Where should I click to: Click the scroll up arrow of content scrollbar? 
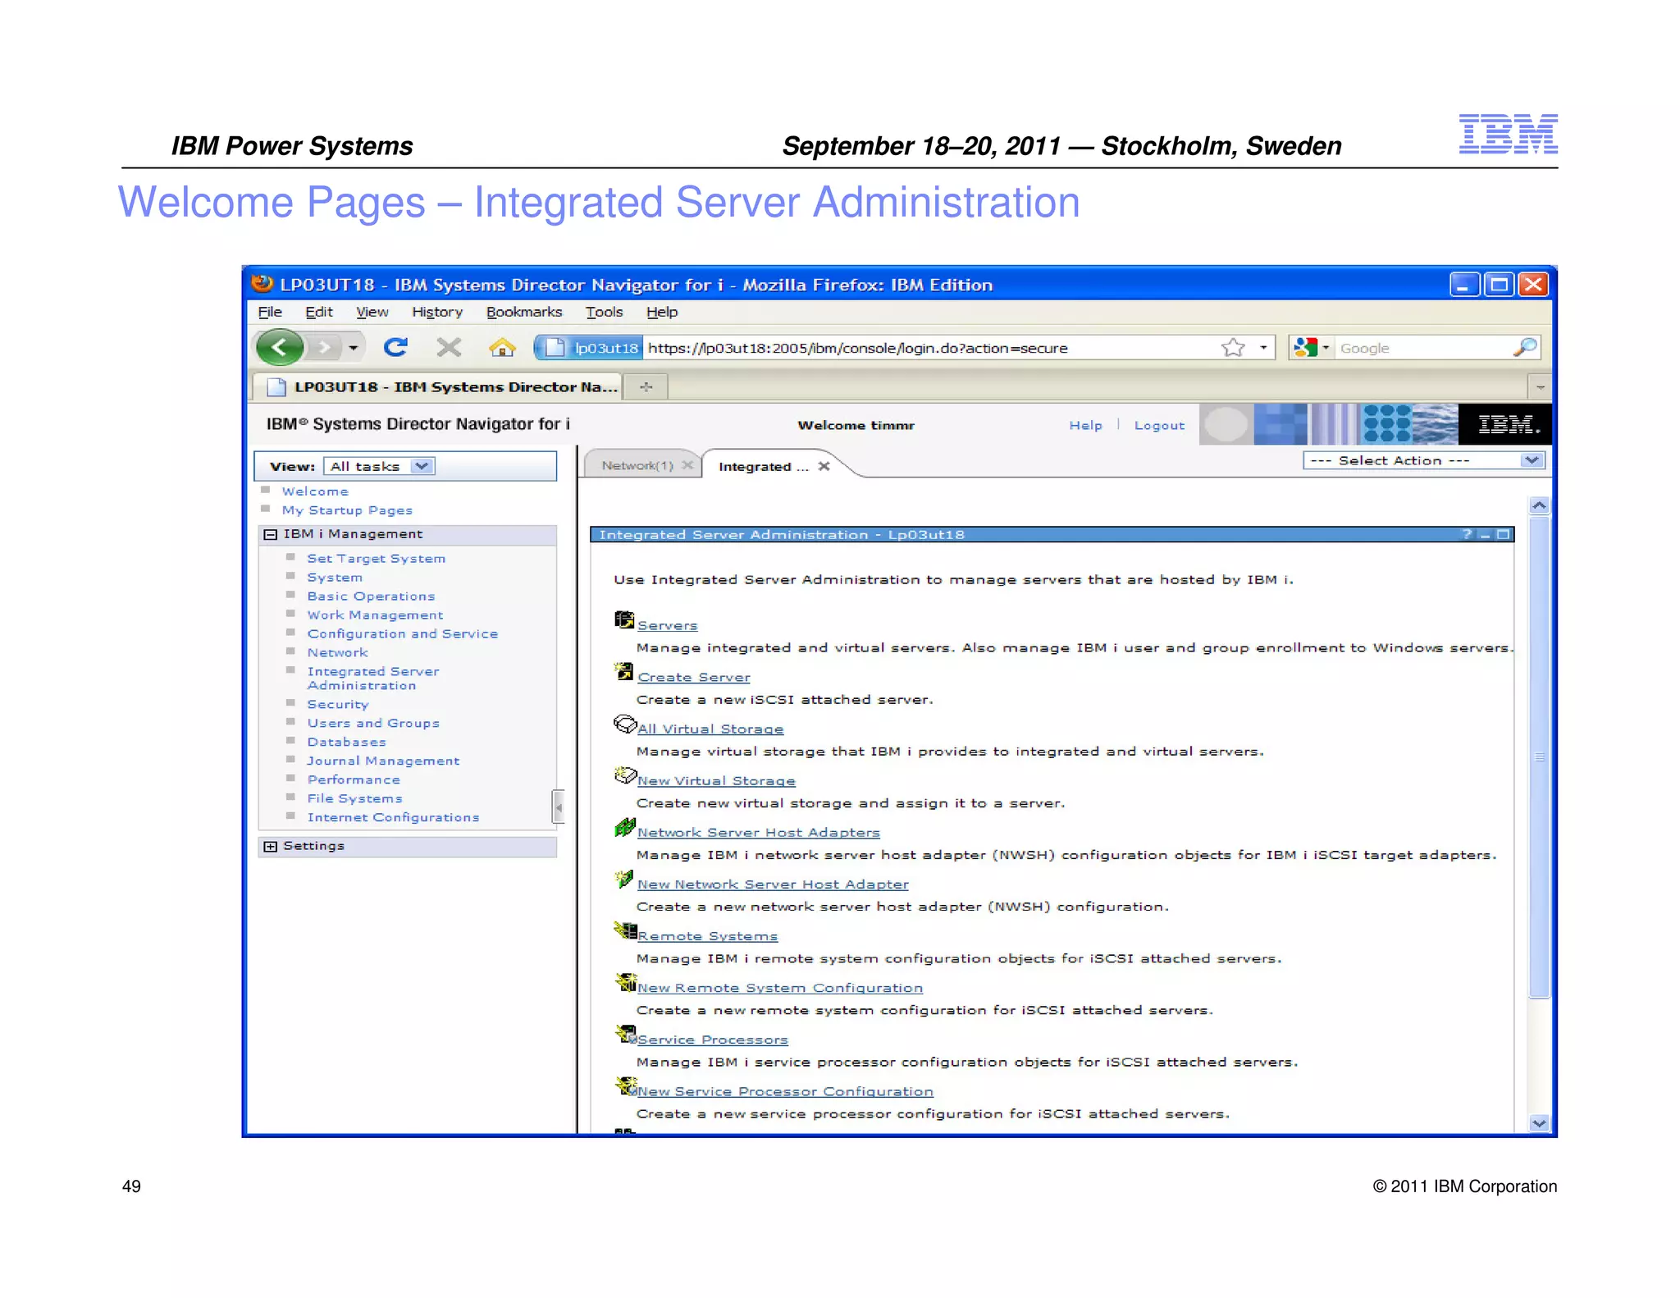coord(1540,505)
